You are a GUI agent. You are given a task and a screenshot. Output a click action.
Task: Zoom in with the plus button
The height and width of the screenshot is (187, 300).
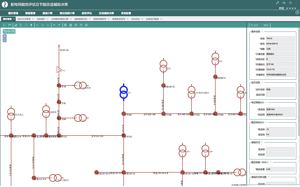point(4,36)
